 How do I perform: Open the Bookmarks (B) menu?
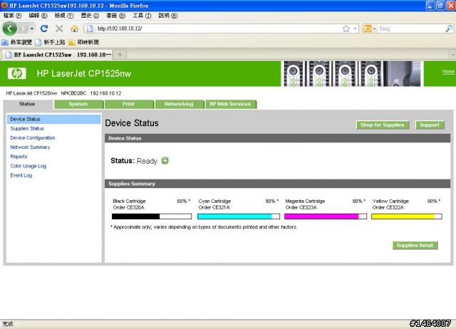(115, 16)
